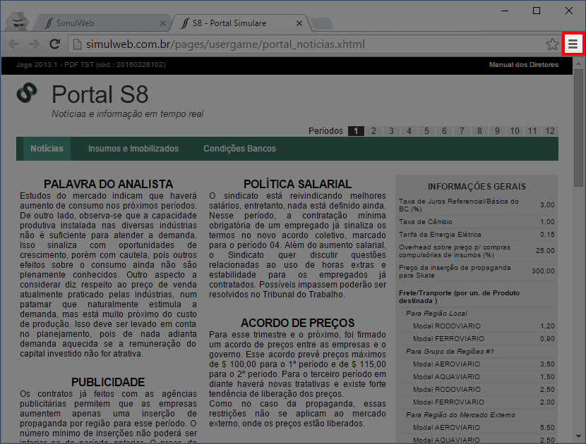This screenshot has width=586, height=444.
Task: Click the page info icon in the address bar
Action: tap(77, 44)
